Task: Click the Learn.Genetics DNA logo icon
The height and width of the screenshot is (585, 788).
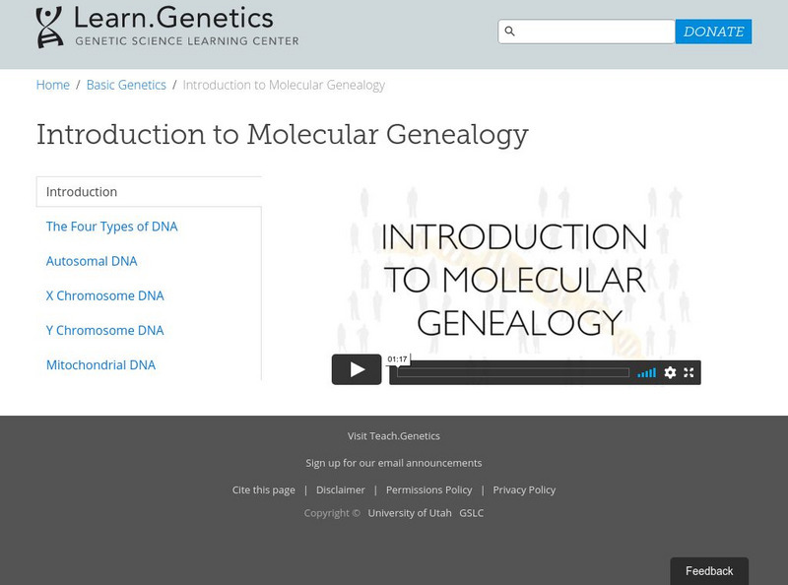Action: coord(49,28)
